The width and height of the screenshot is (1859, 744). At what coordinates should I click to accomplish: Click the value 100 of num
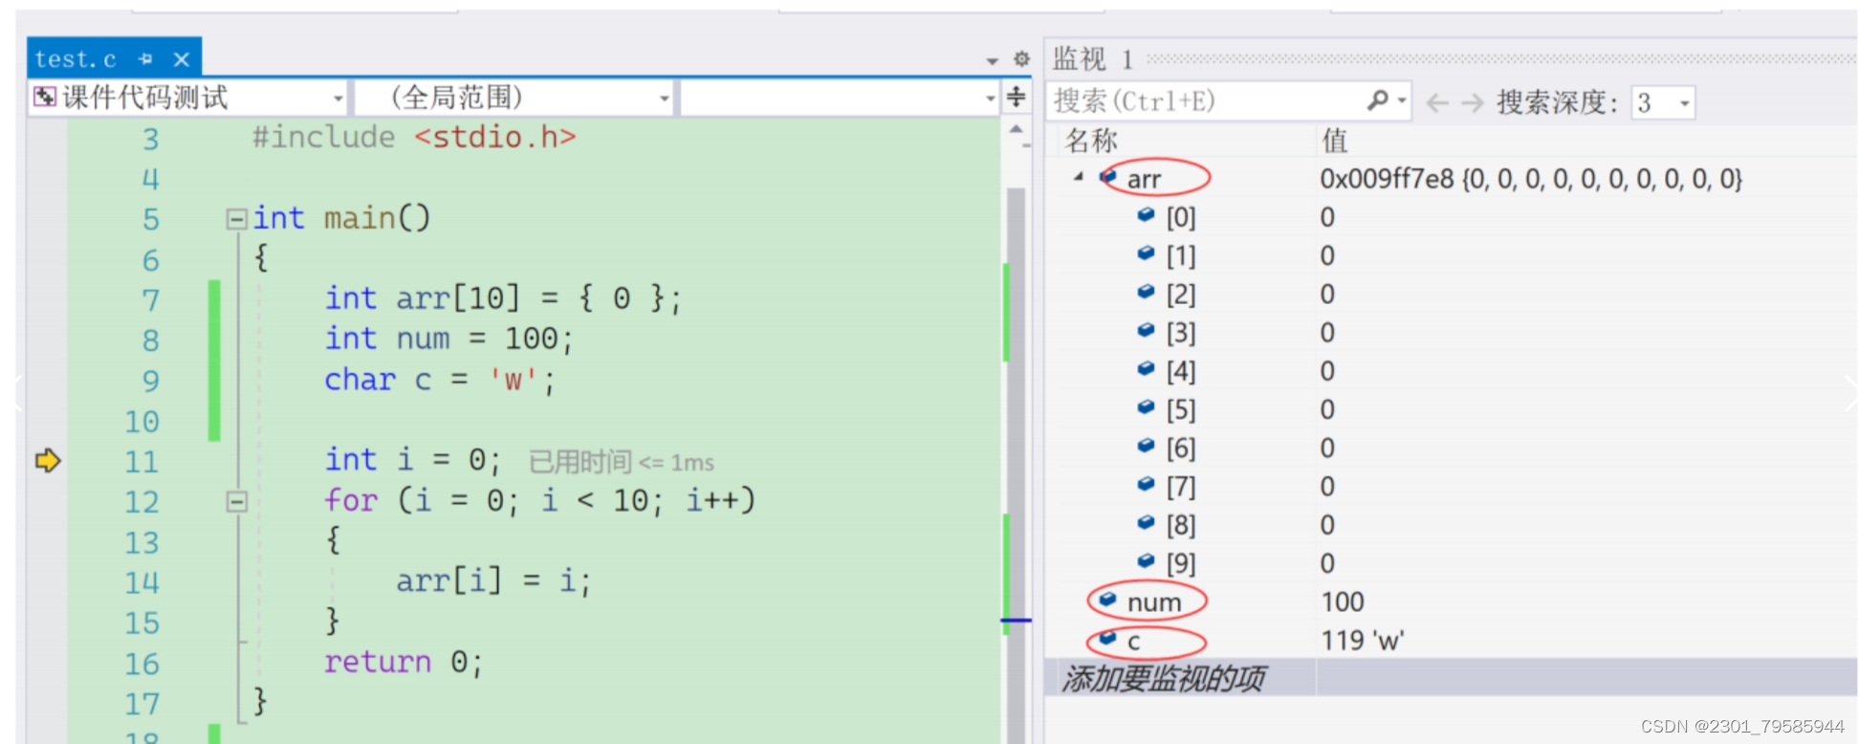pos(1343,602)
